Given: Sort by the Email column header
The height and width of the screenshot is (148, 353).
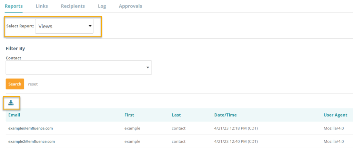Looking at the screenshot, I should click(x=14, y=115).
